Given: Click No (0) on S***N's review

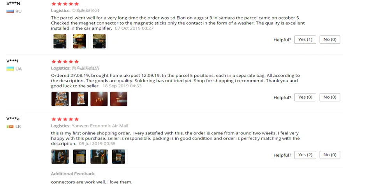Looking at the screenshot, I should pos(330,40).
